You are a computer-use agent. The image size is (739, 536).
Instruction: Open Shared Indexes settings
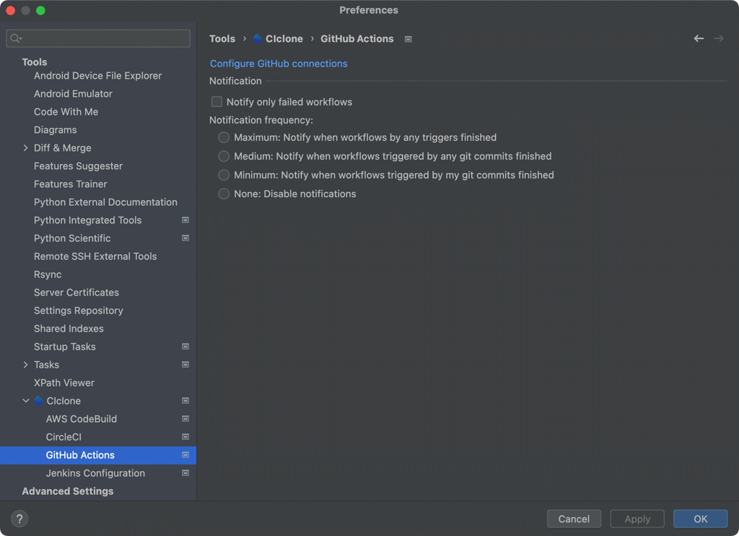(x=69, y=329)
